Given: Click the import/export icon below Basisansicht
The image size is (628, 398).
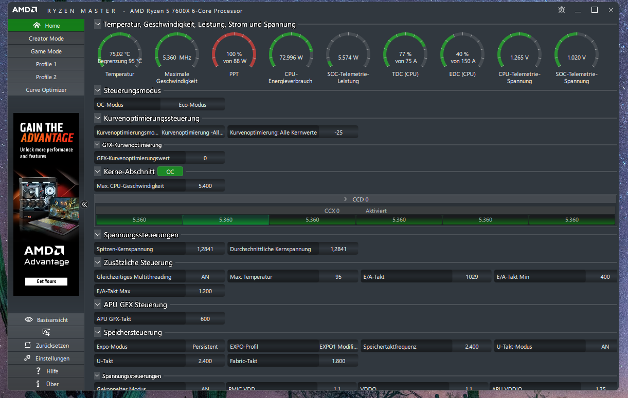Looking at the screenshot, I should click(x=46, y=332).
